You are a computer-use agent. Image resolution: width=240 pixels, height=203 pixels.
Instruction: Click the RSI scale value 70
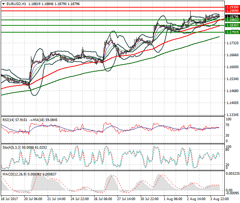click(x=227, y=125)
